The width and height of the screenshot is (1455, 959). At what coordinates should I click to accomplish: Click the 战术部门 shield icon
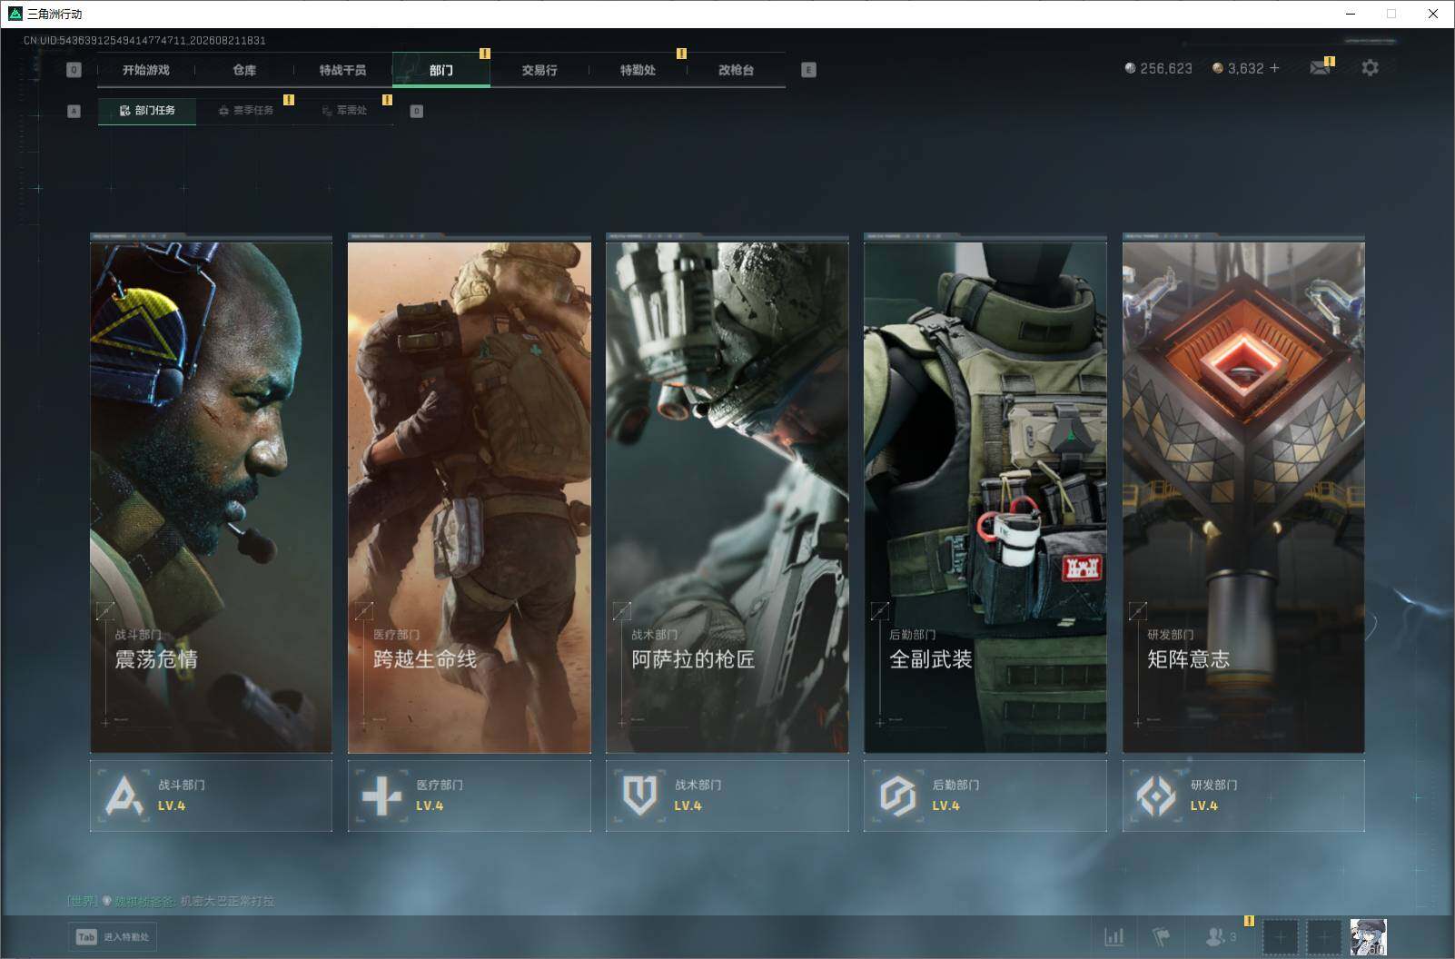[x=640, y=796]
